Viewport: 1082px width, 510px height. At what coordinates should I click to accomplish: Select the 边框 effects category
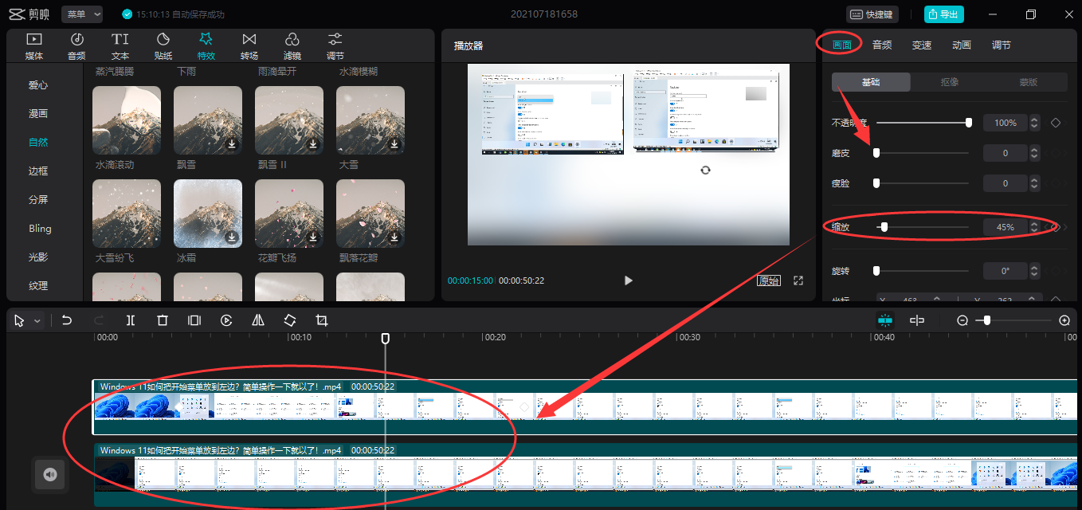coord(38,171)
